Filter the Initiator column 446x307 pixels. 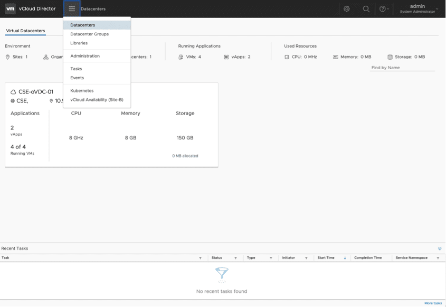[306, 258]
